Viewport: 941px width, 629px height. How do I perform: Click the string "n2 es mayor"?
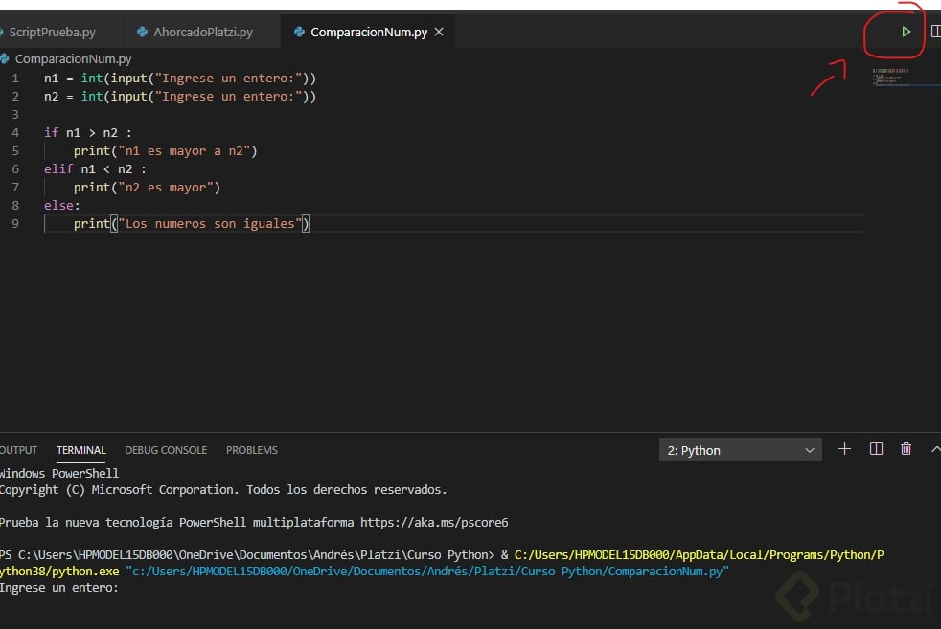(x=166, y=188)
